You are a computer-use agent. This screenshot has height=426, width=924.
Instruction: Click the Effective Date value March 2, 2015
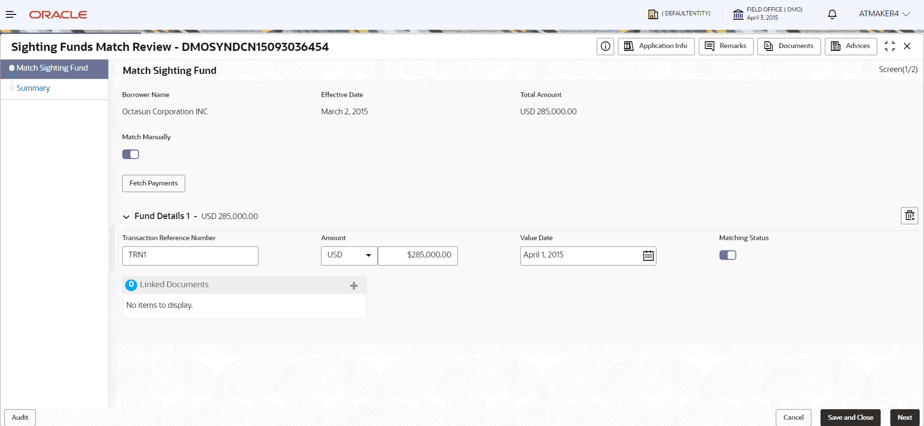[345, 112]
